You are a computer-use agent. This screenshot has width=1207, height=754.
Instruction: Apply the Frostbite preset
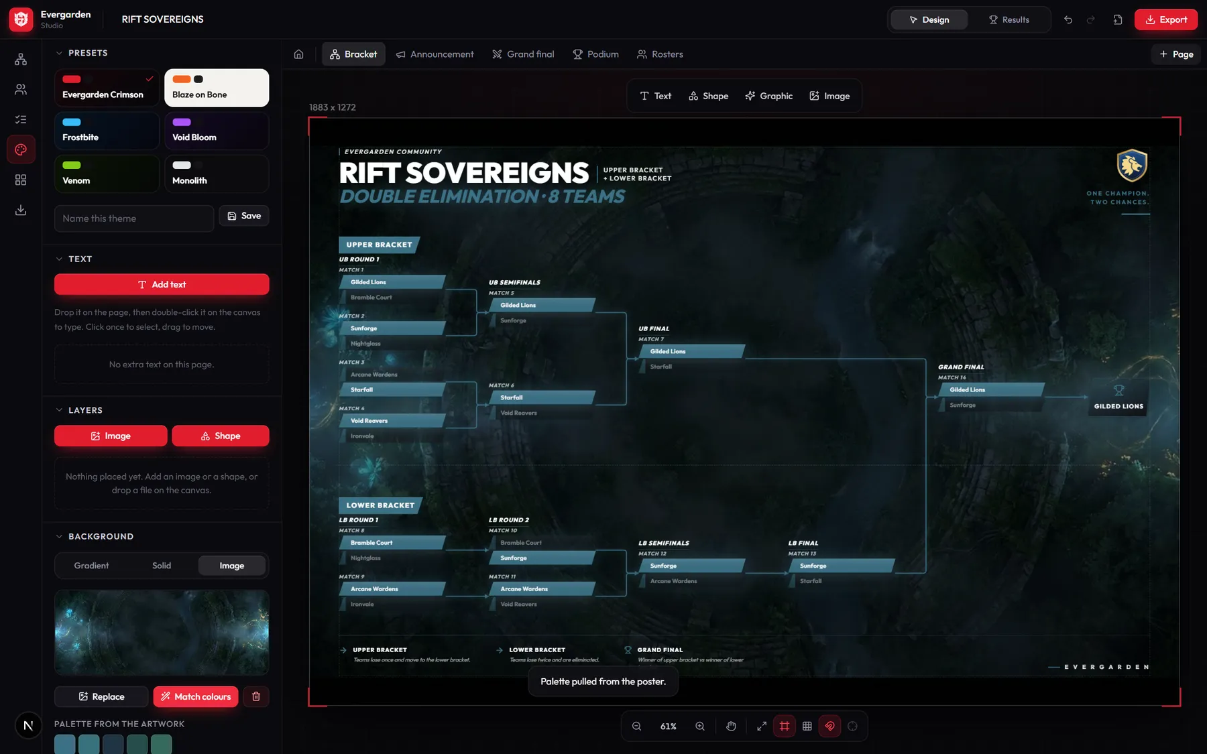[x=107, y=131]
